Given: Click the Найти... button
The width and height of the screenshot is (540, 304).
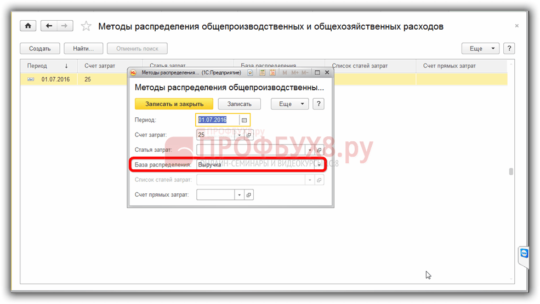Looking at the screenshot, I should pos(83,49).
